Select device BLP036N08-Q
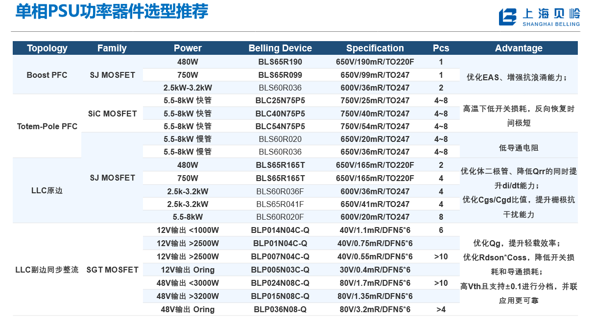This screenshot has height=321, width=594. pyautogui.click(x=280, y=309)
